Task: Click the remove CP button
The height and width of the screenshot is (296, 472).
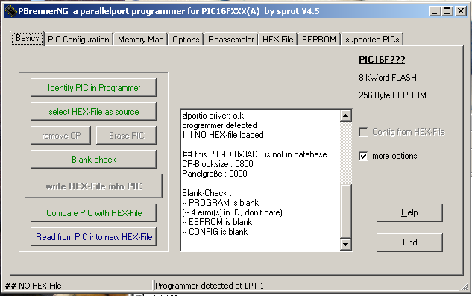Action: point(61,136)
